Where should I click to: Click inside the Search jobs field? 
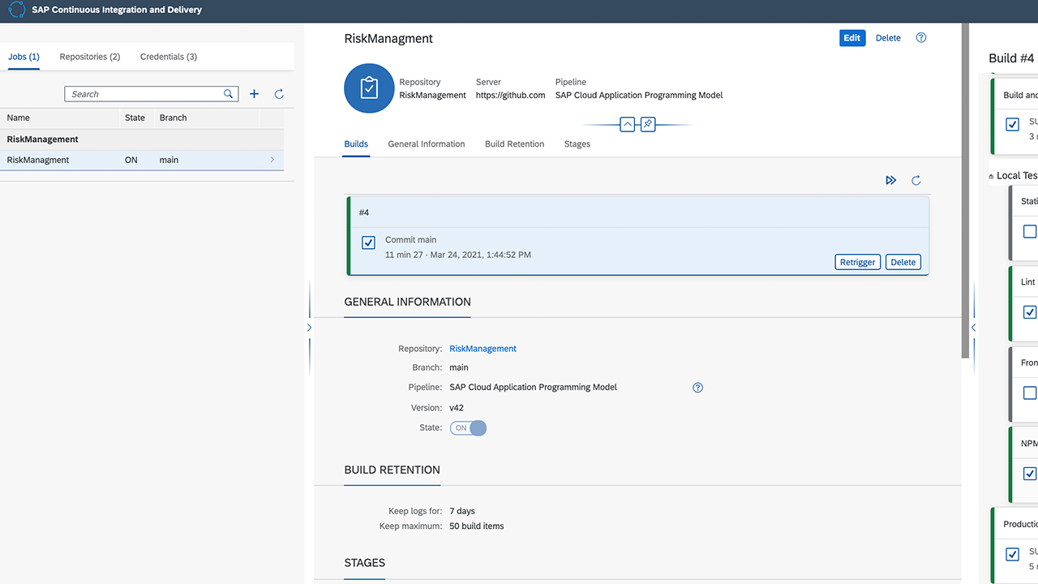tap(146, 93)
